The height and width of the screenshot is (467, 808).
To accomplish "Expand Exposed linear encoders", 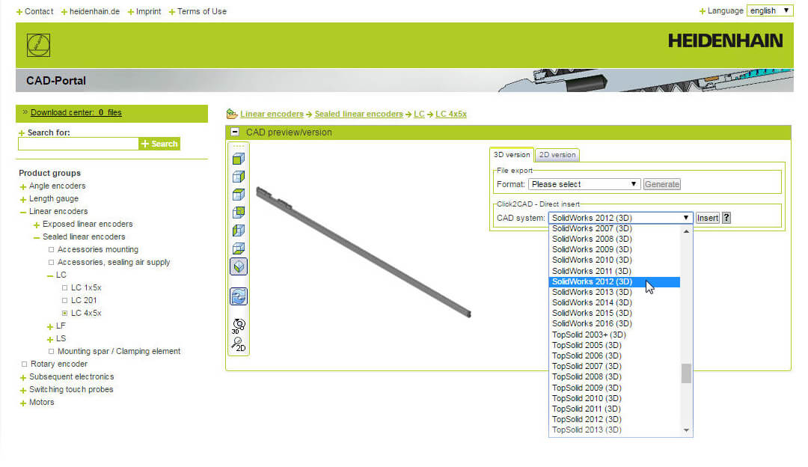I will (37, 225).
